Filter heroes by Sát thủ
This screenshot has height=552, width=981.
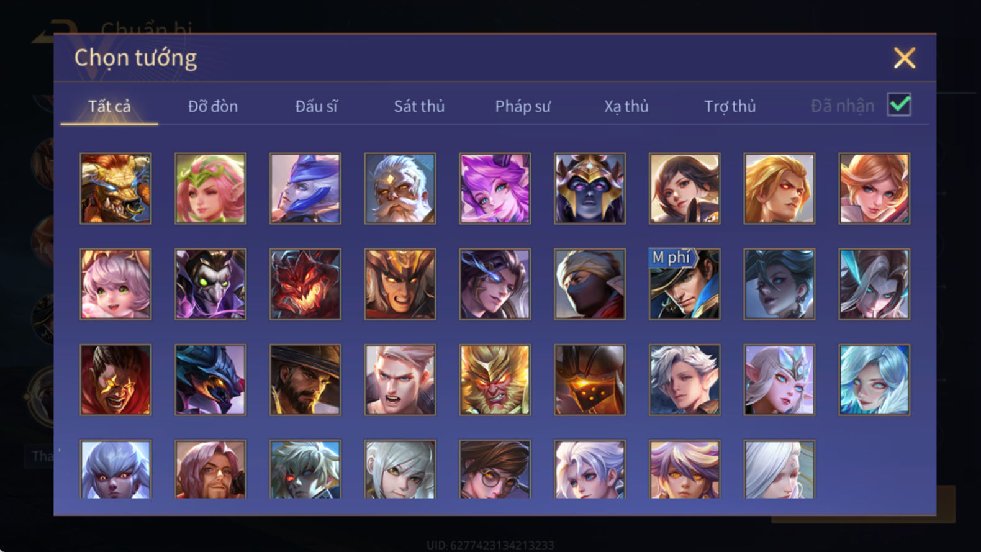coord(419,106)
